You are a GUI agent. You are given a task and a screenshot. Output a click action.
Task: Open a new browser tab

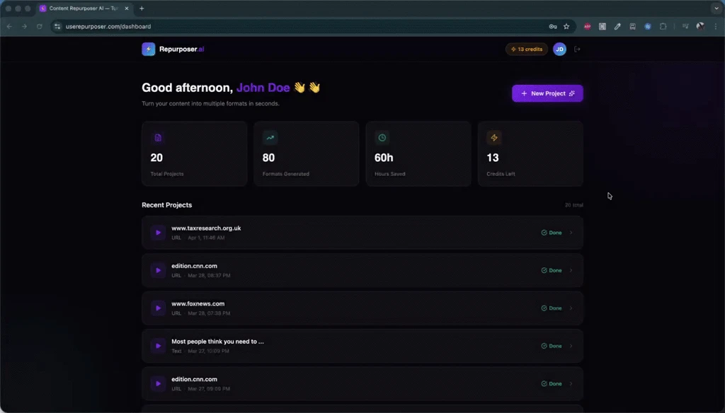142,8
